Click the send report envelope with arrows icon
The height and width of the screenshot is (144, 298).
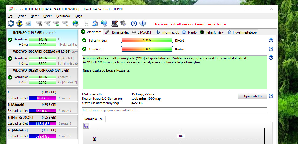[95, 24]
